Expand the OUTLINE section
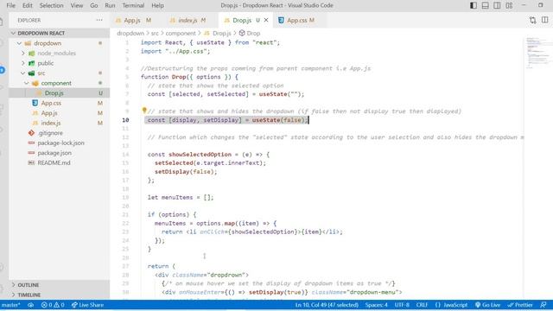Screen dimensions: 553x311 [x=29, y=284]
